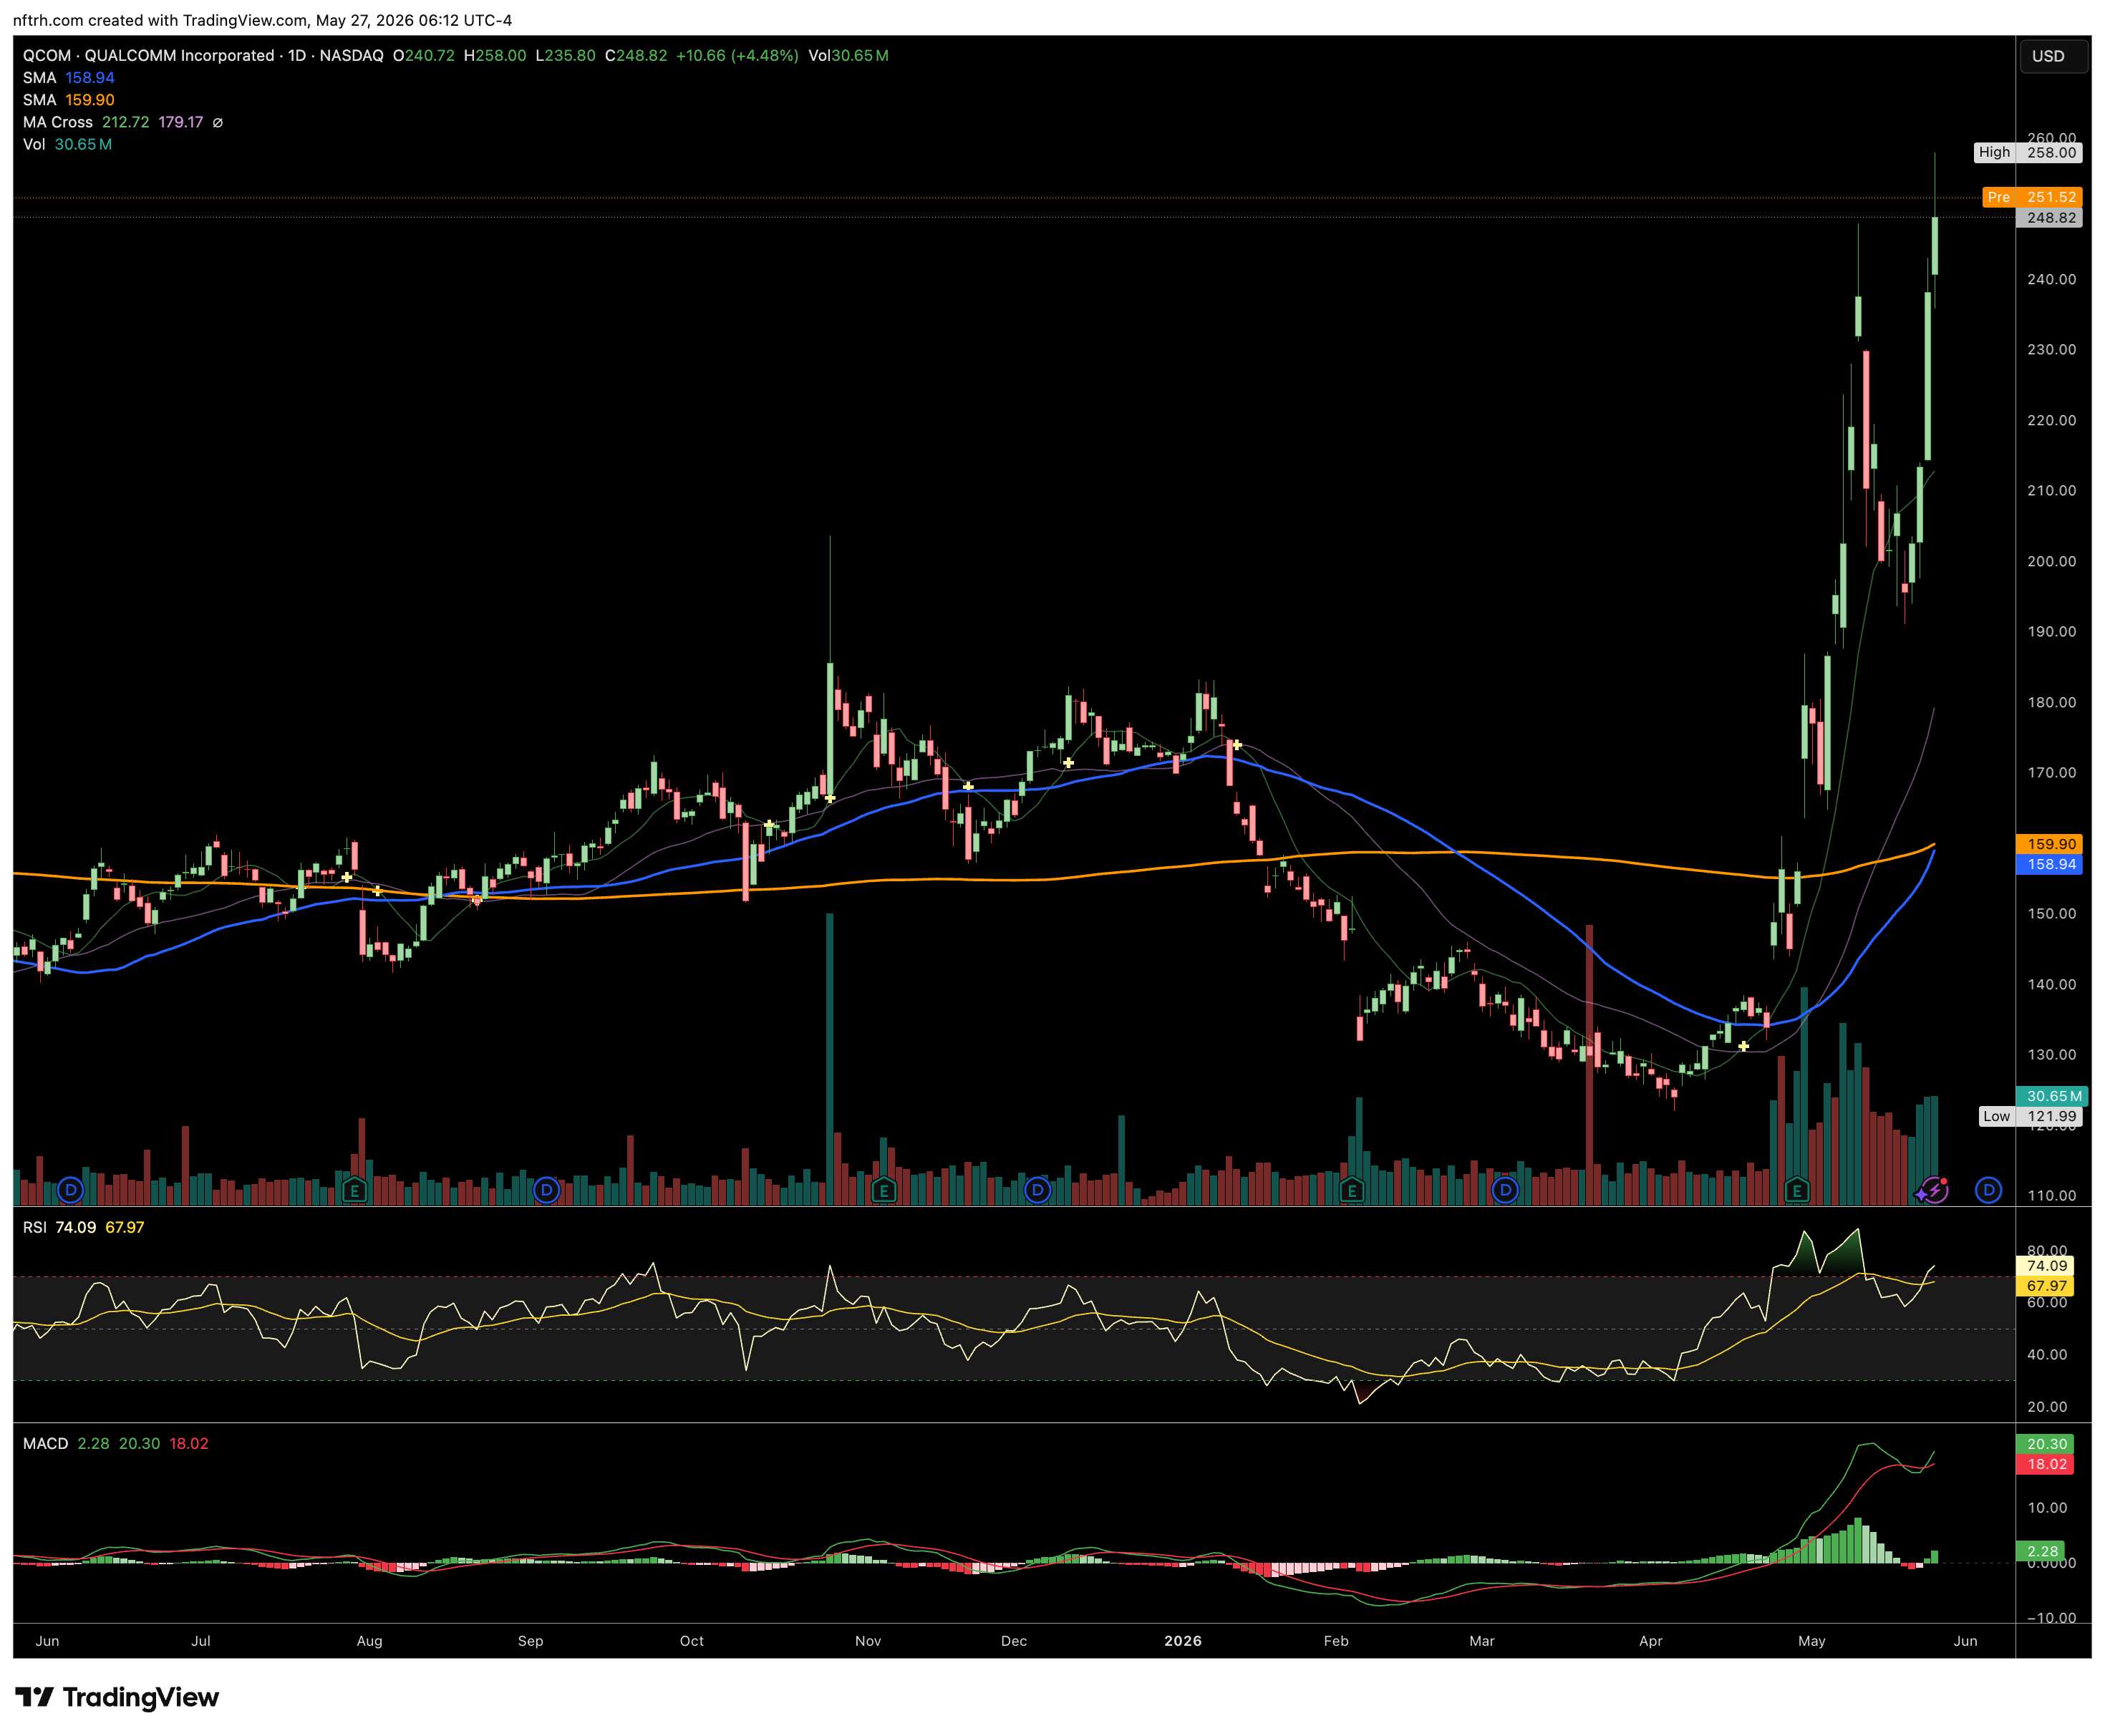Click the 2026 year label on time axis

tap(1183, 1641)
